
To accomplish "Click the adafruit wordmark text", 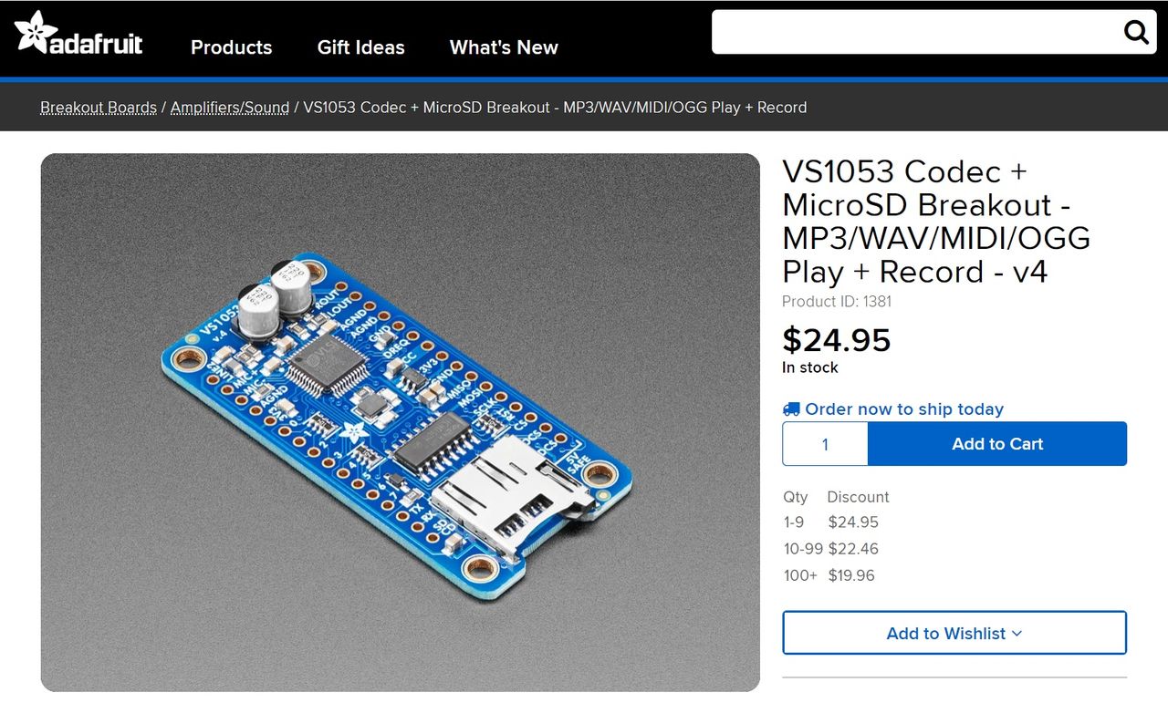I will tap(97, 42).
